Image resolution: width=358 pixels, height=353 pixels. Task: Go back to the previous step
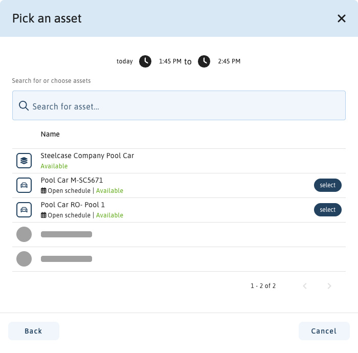tap(34, 331)
